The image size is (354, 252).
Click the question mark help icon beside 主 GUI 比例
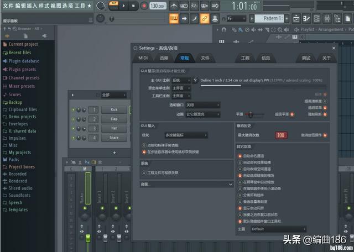195,80
